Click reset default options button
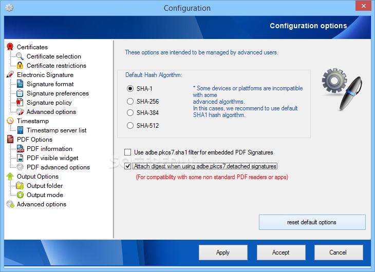The image size is (375, 272). (x=312, y=222)
